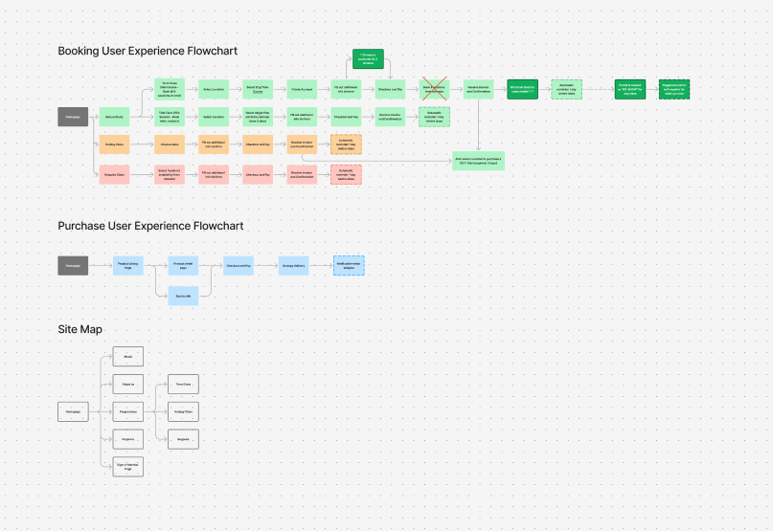The height and width of the screenshot is (531, 773).
Task: Select the dashed dark green node ending the top row
Action: (674, 89)
